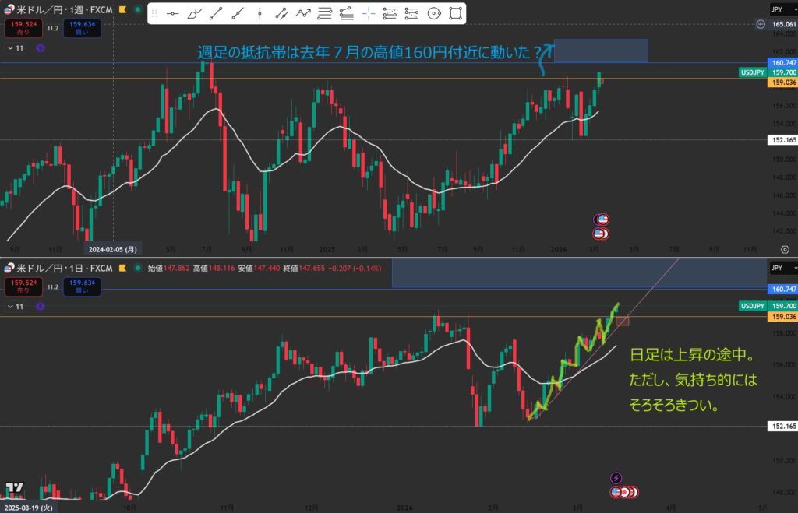Click the TradingView logo in the daily chart
The width and height of the screenshot is (798, 513).
click(x=14, y=488)
